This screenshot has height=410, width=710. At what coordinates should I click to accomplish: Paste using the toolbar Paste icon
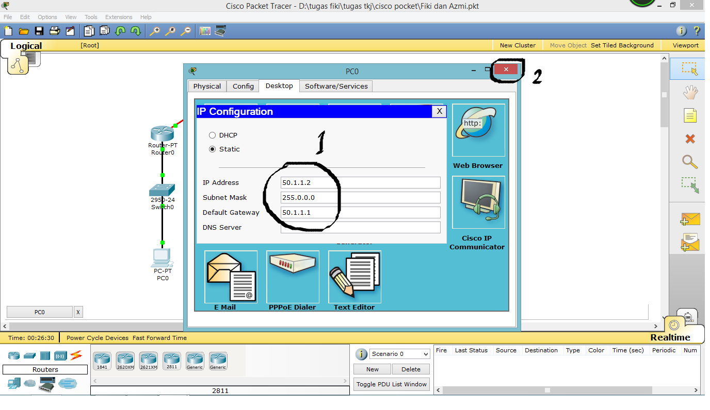(x=105, y=31)
